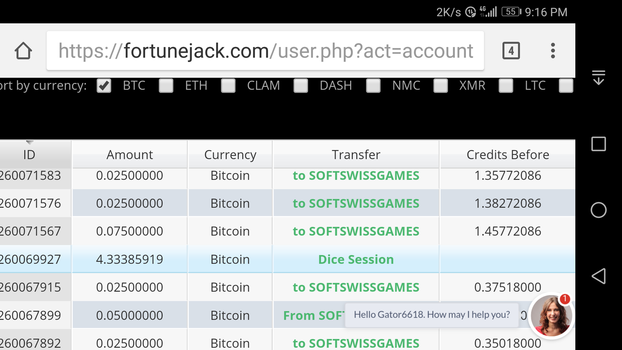Tap the Android recent apps square button
Image resolution: width=622 pixels, height=350 pixels.
(x=598, y=144)
